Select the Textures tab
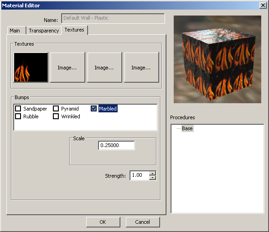269x232 pixels. [x=74, y=30]
